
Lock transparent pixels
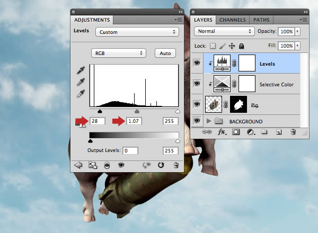[213, 46]
